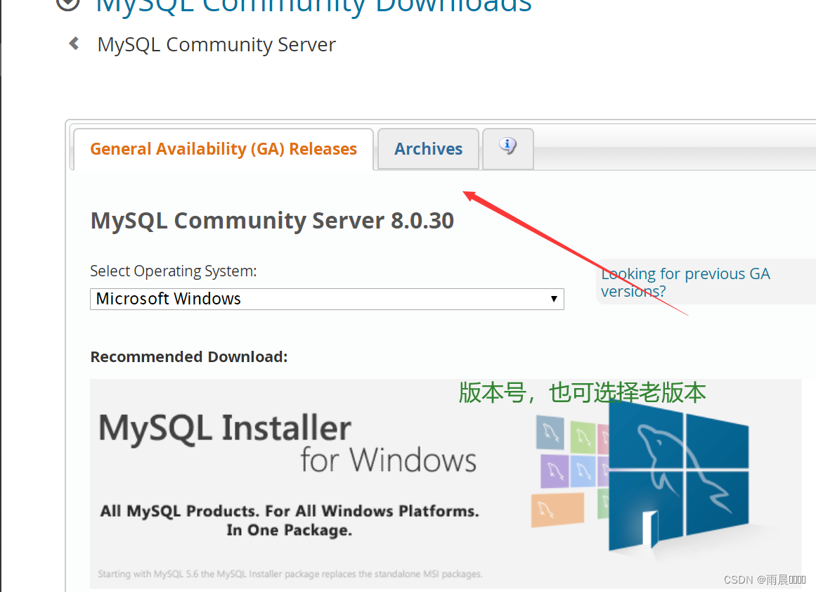Screen dimensions: 816x592
Task: Click the MySQL Community Server breadcrumb text
Action: pyautogui.click(x=216, y=45)
